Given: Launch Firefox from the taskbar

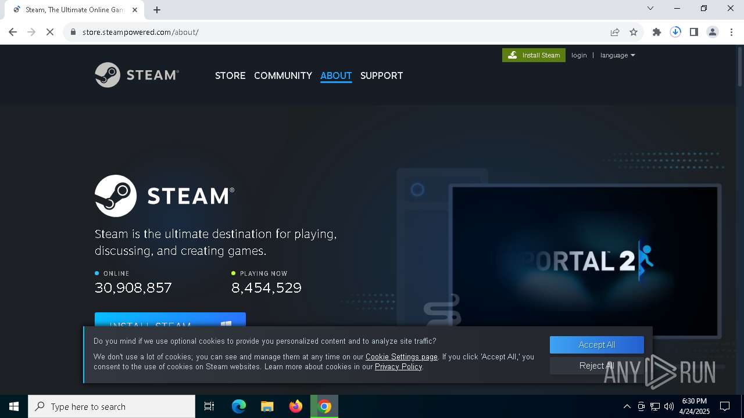Looking at the screenshot, I should (296, 406).
